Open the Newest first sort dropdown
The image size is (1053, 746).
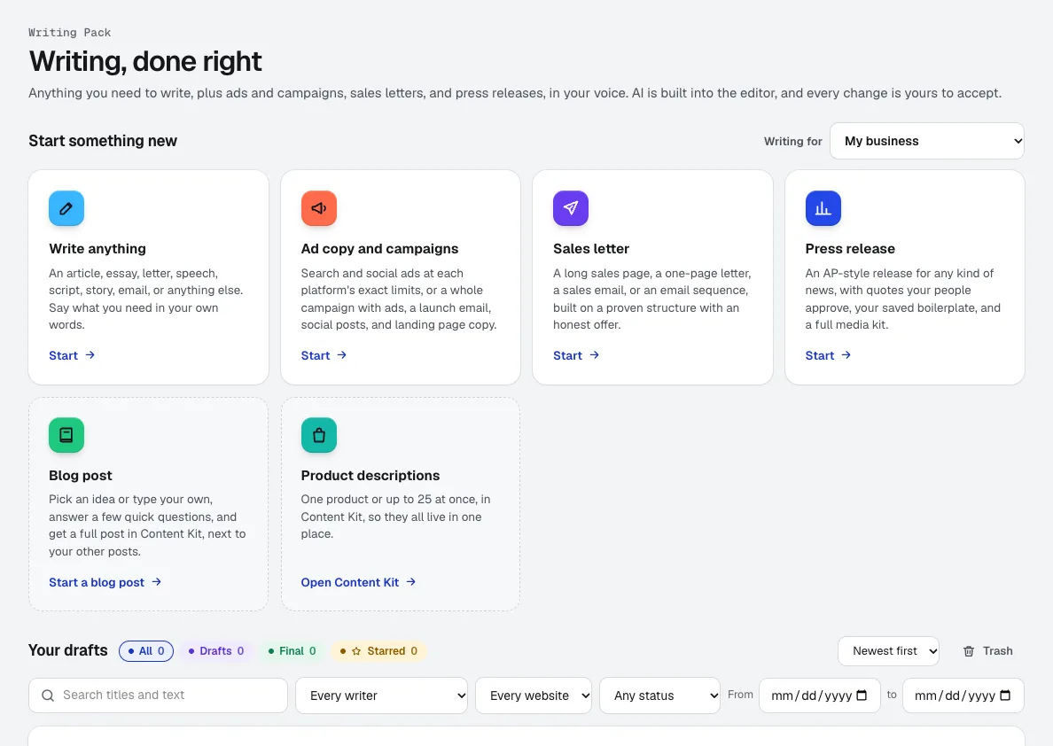888,651
